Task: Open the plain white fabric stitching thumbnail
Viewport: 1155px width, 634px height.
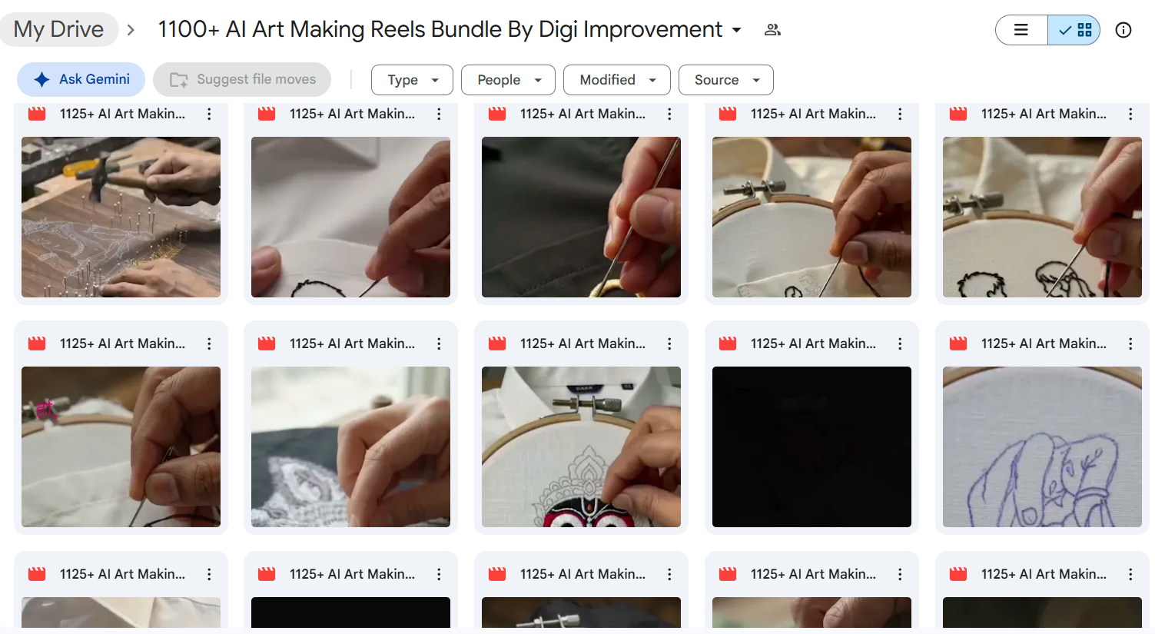Action: [350, 217]
